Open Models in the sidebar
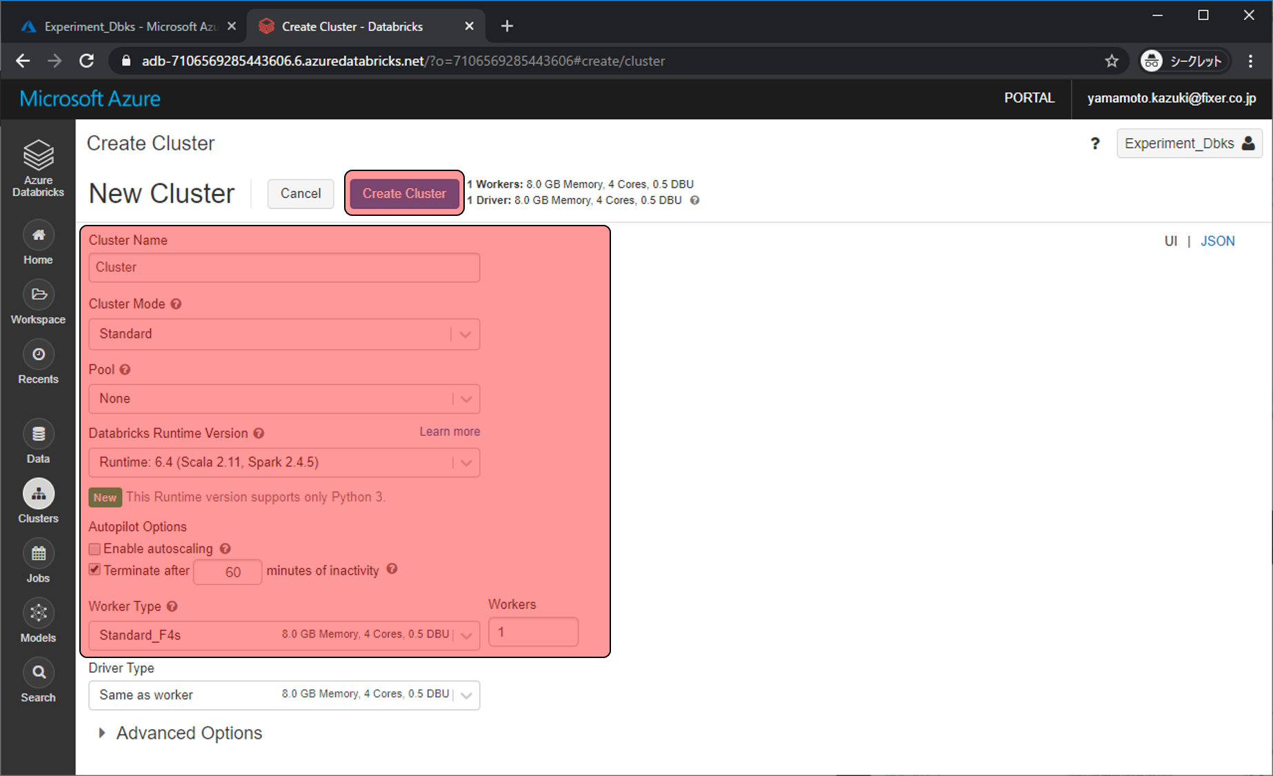This screenshot has width=1273, height=776. click(39, 613)
